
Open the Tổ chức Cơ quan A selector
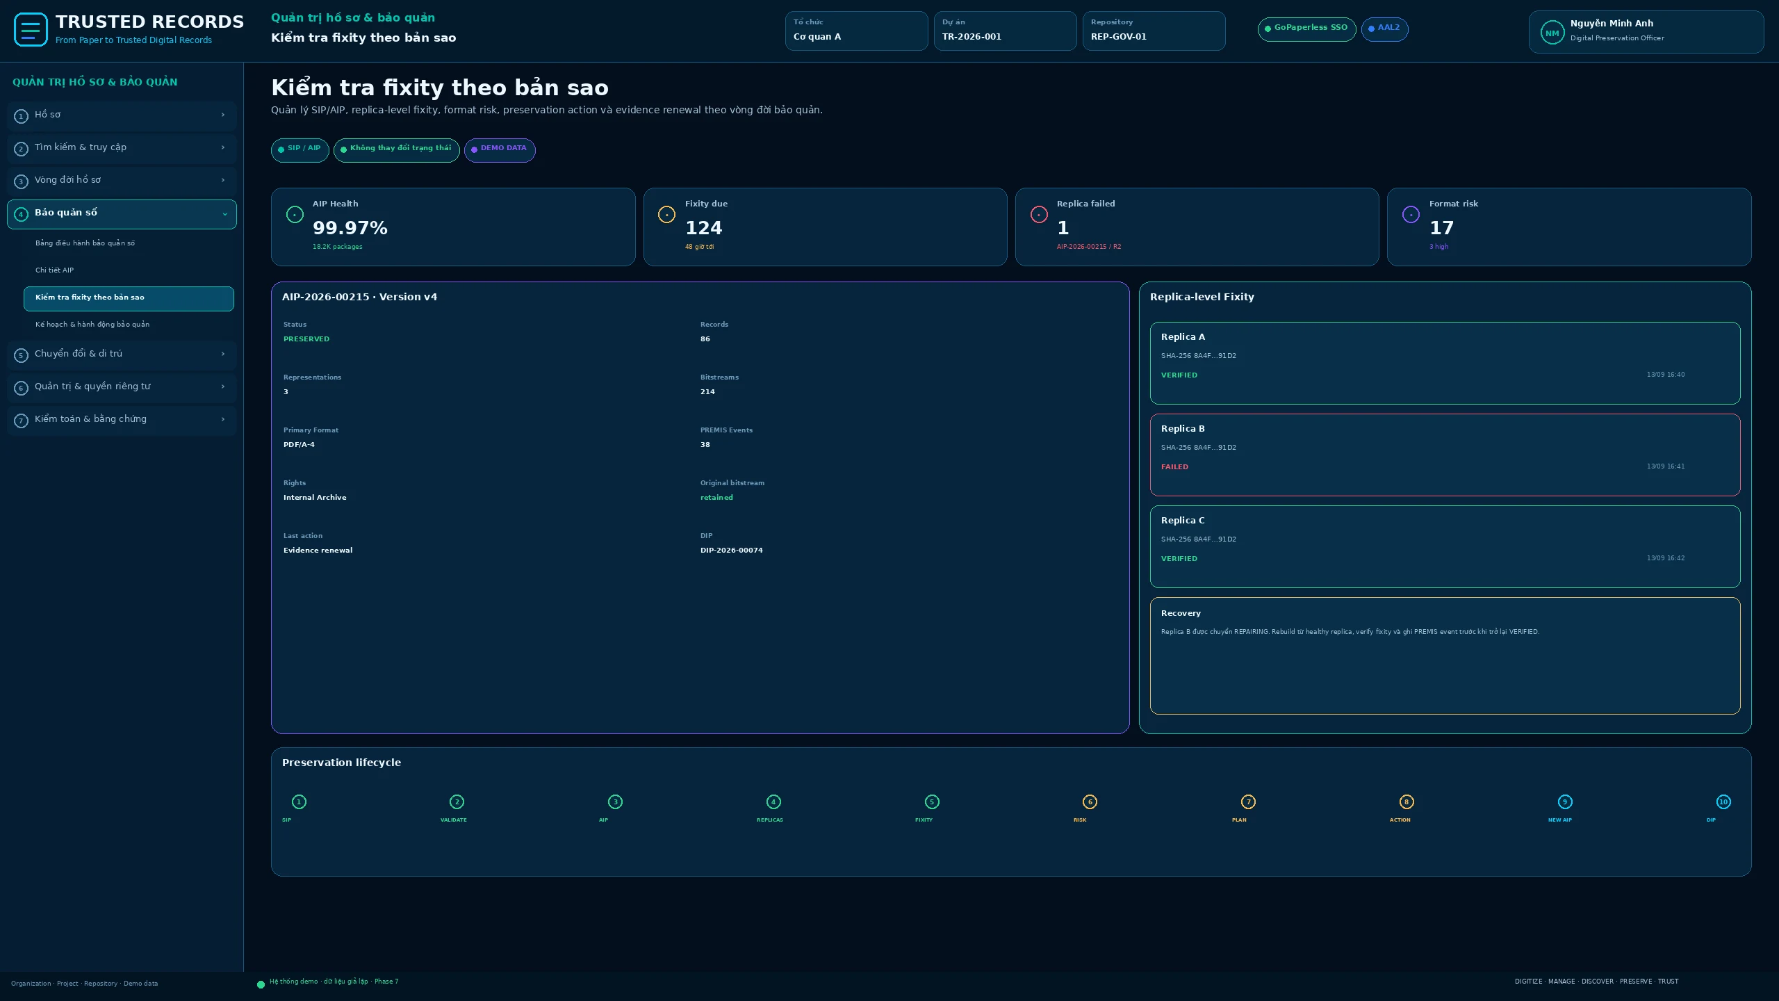point(856,31)
